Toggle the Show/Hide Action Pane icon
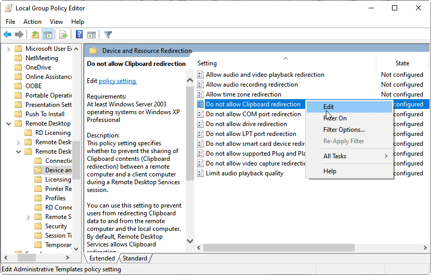431x275 pixels. click(92, 35)
